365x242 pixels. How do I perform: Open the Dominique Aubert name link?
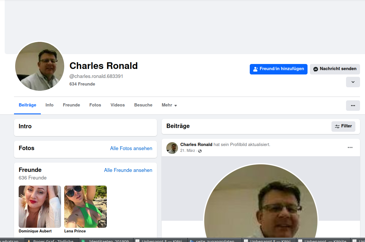click(35, 231)
